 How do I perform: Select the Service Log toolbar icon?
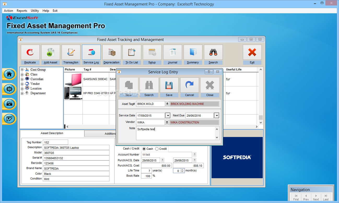(x=91, y=52)
